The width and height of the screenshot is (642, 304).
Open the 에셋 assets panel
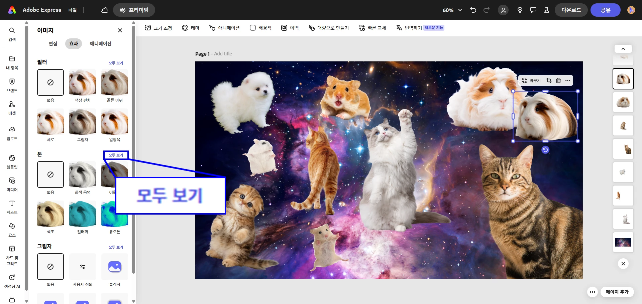pyautogui.click(x=12, y=108)
